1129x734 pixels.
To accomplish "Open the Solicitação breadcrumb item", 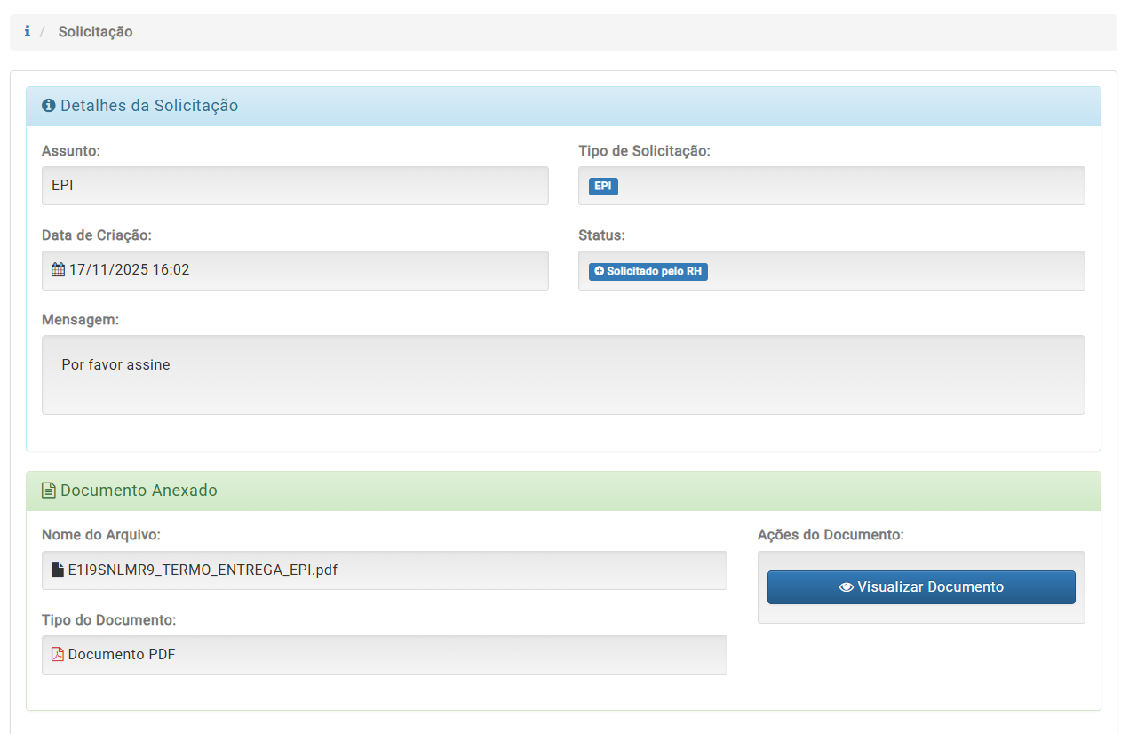I will 95,32.
